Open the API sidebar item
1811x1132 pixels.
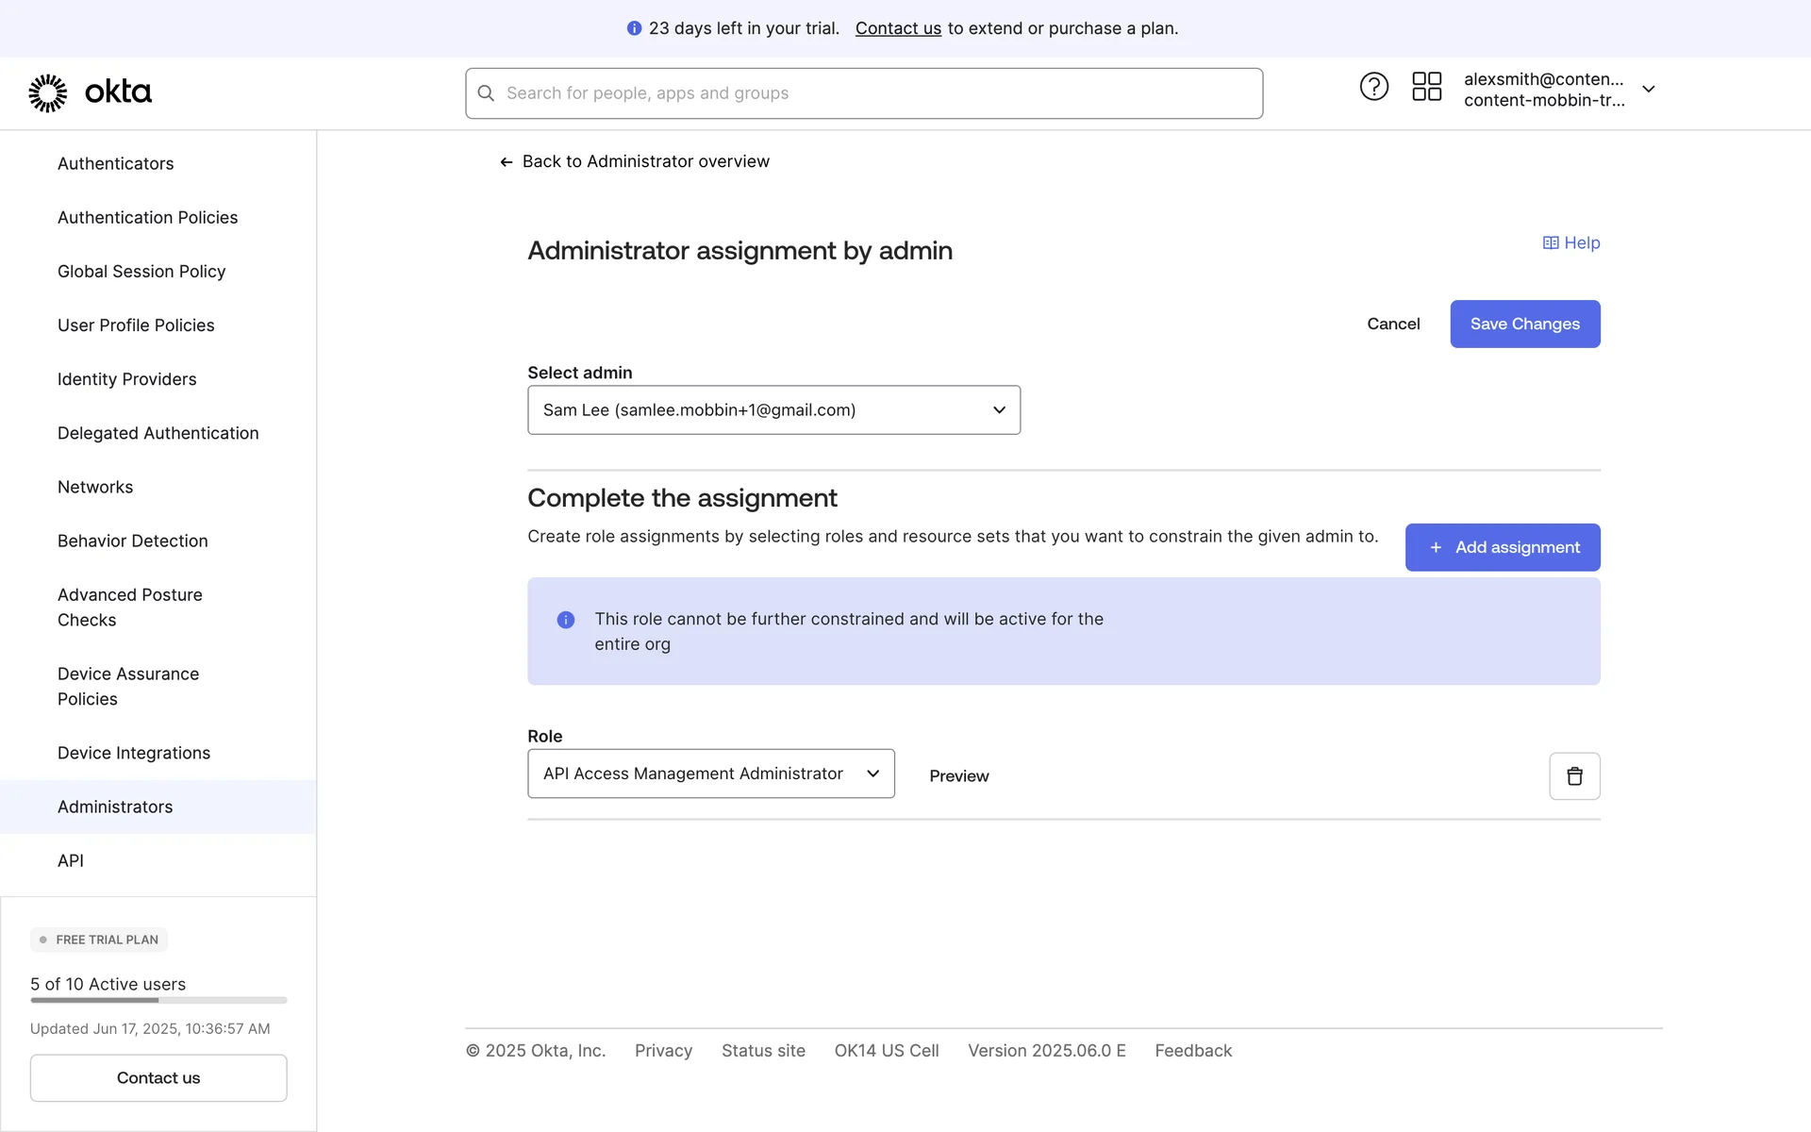tap(71, 860)
